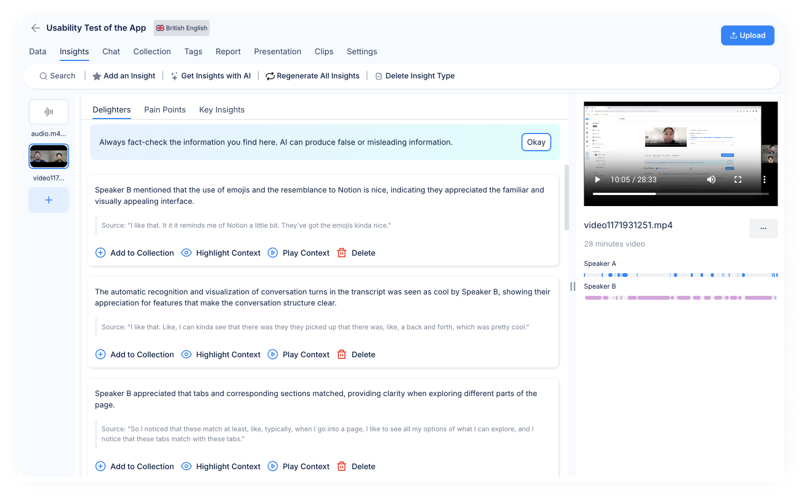This screenshot has width=803, height=498.
Task: Open more options menu on the video player
Action: pyautogui.click(x=765, y=179)
